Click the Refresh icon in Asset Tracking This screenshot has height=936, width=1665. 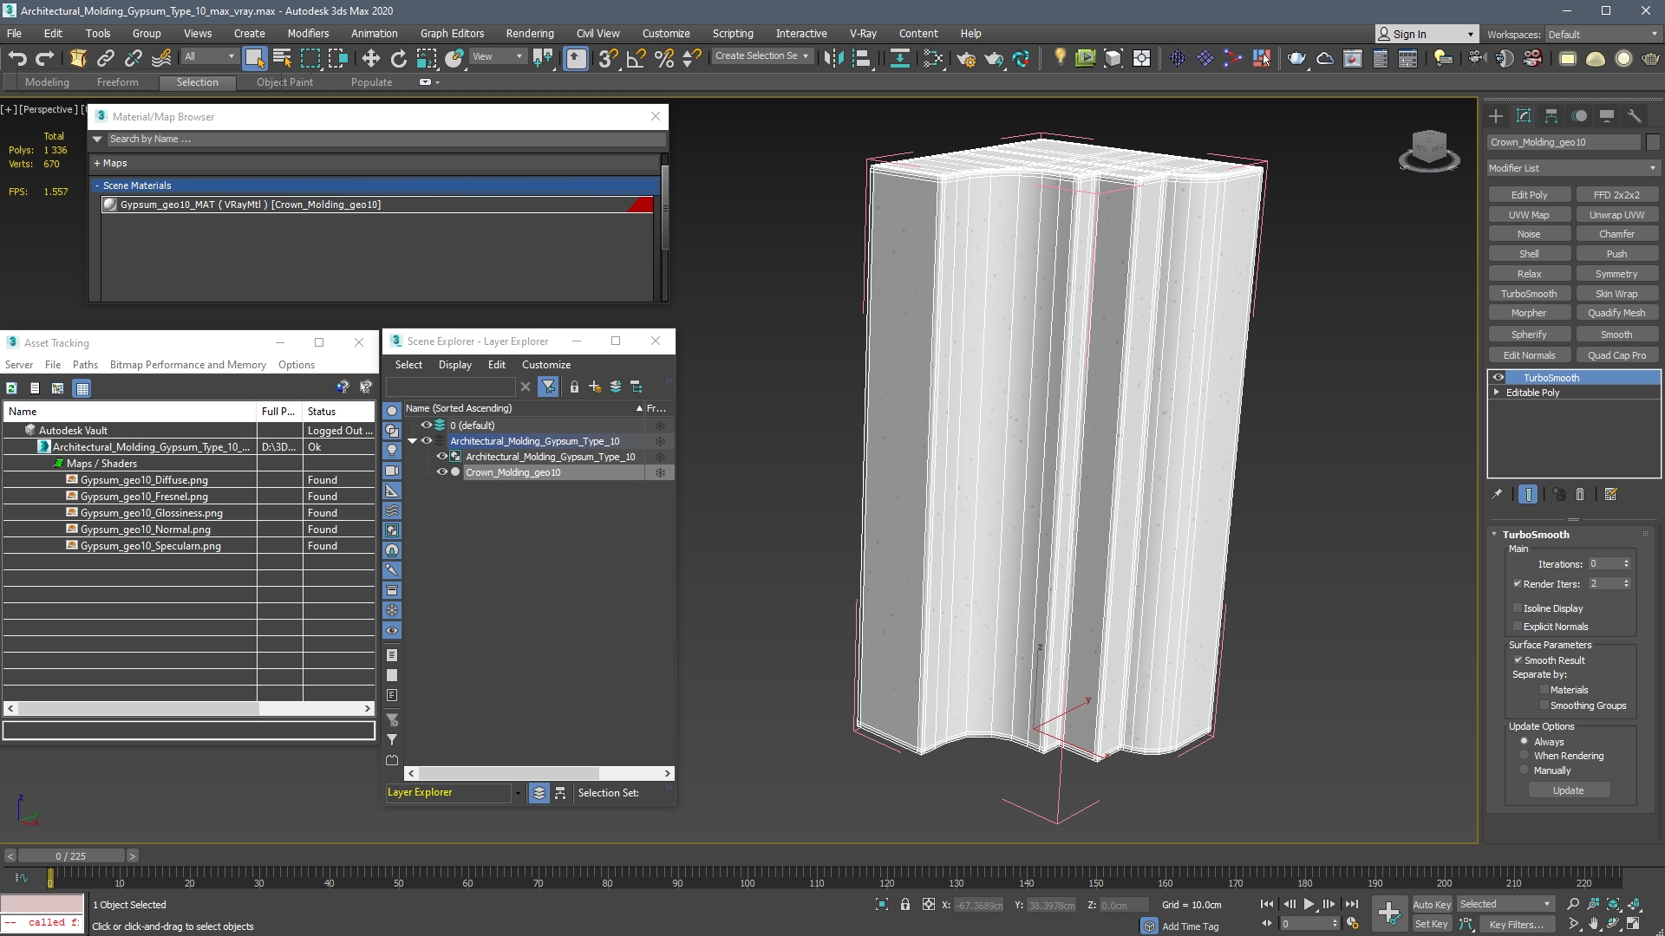pos(11,388)
